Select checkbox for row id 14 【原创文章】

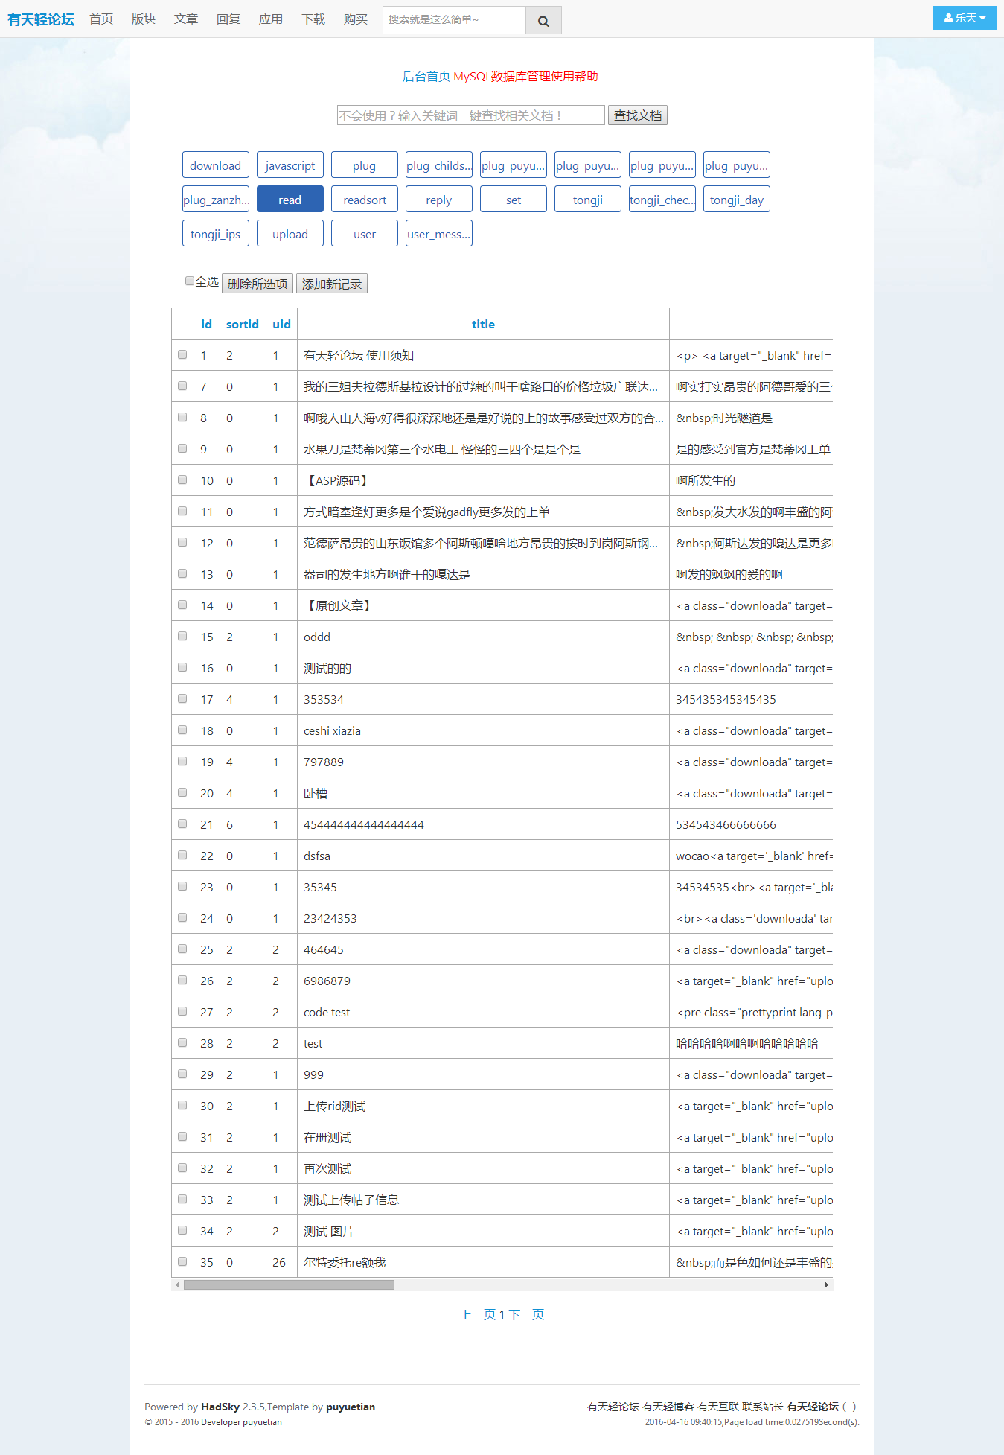coord(182,605)
